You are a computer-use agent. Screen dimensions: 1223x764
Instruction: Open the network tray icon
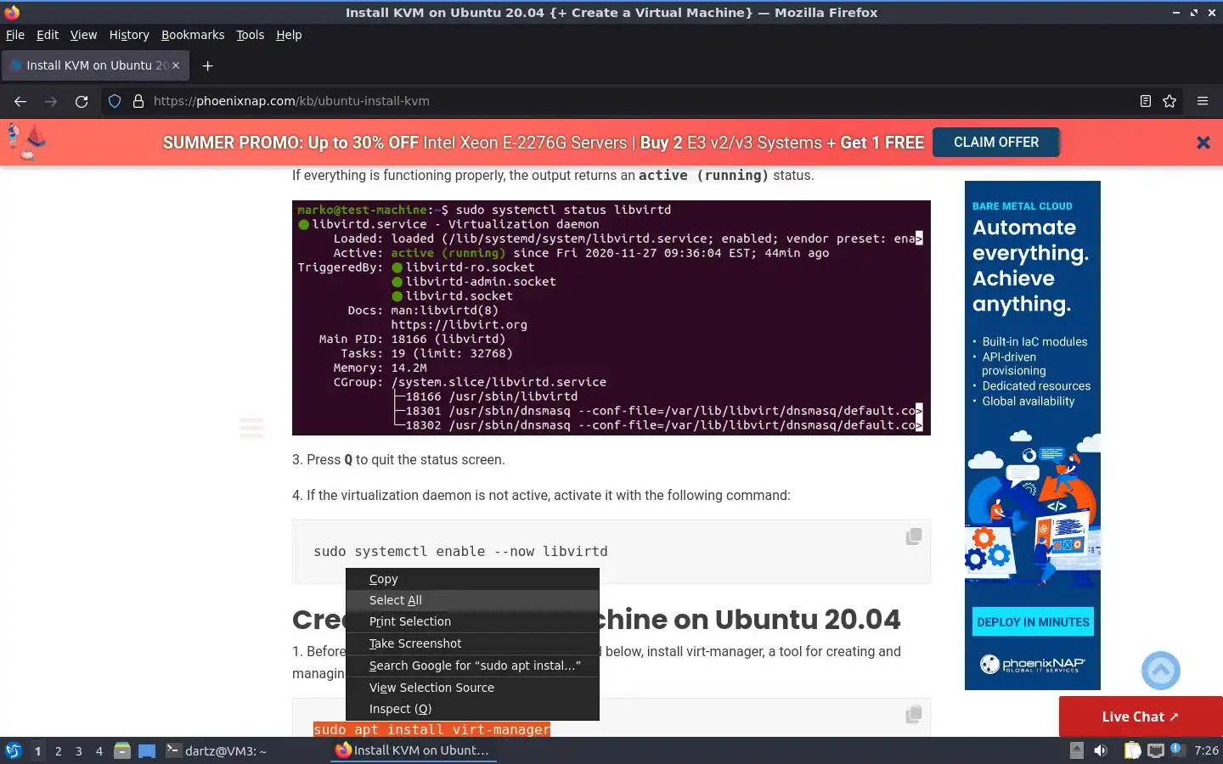coord(1156,750)
